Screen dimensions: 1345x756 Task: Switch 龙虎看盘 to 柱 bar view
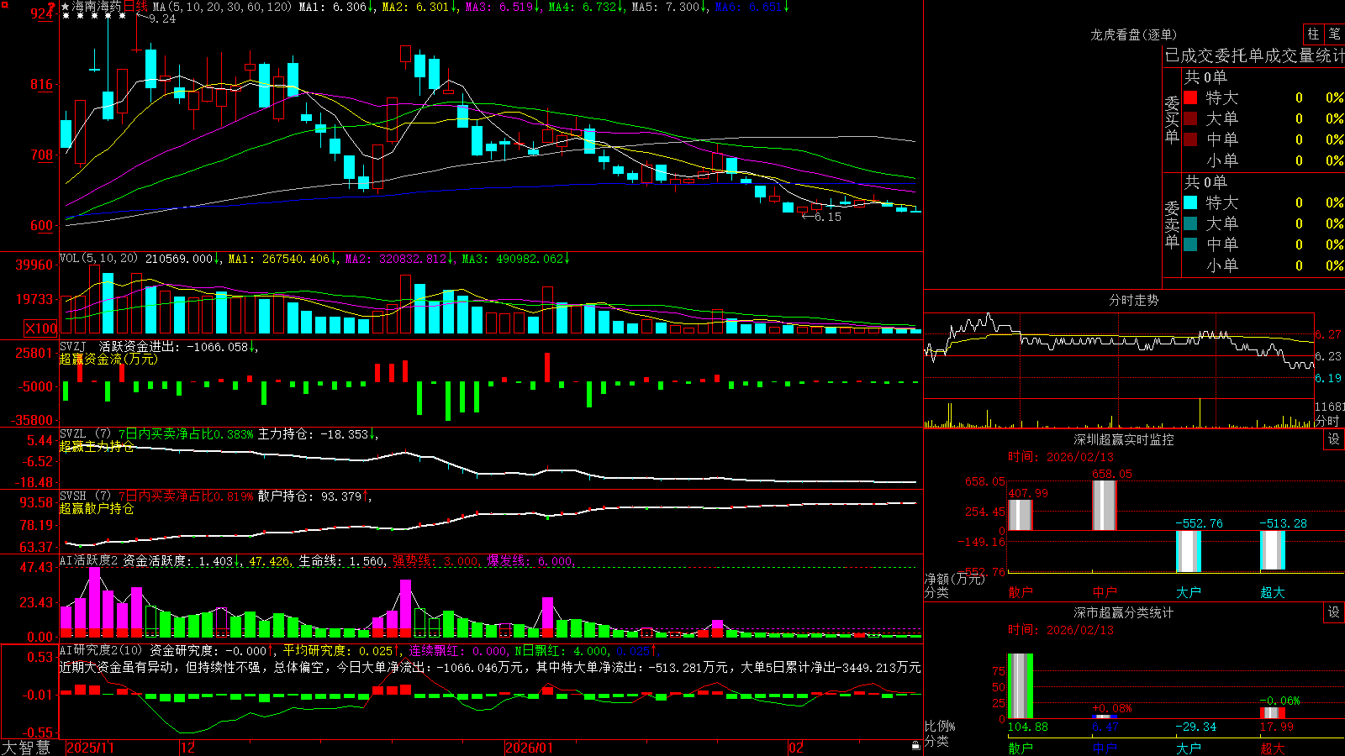pos(1313,34)
